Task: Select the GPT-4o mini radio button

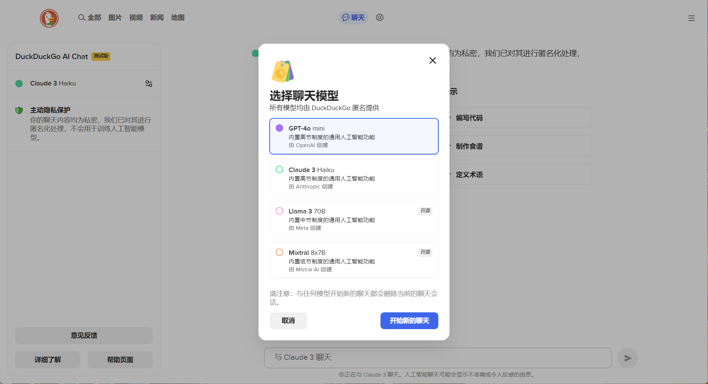Action: pos(279,128)
